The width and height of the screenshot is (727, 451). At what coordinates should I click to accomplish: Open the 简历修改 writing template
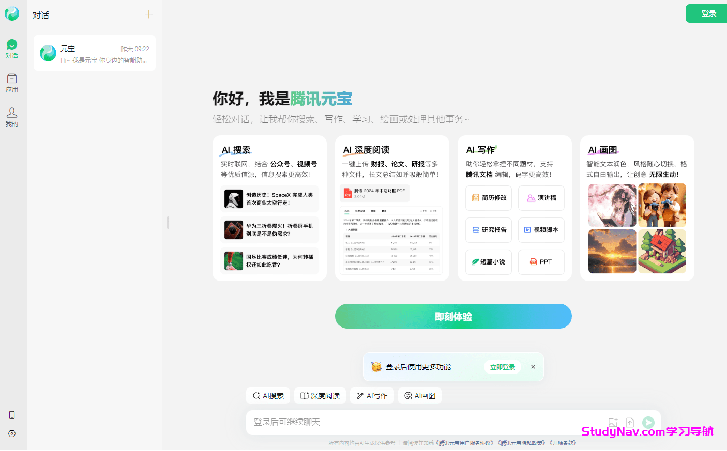coord(489,198)
